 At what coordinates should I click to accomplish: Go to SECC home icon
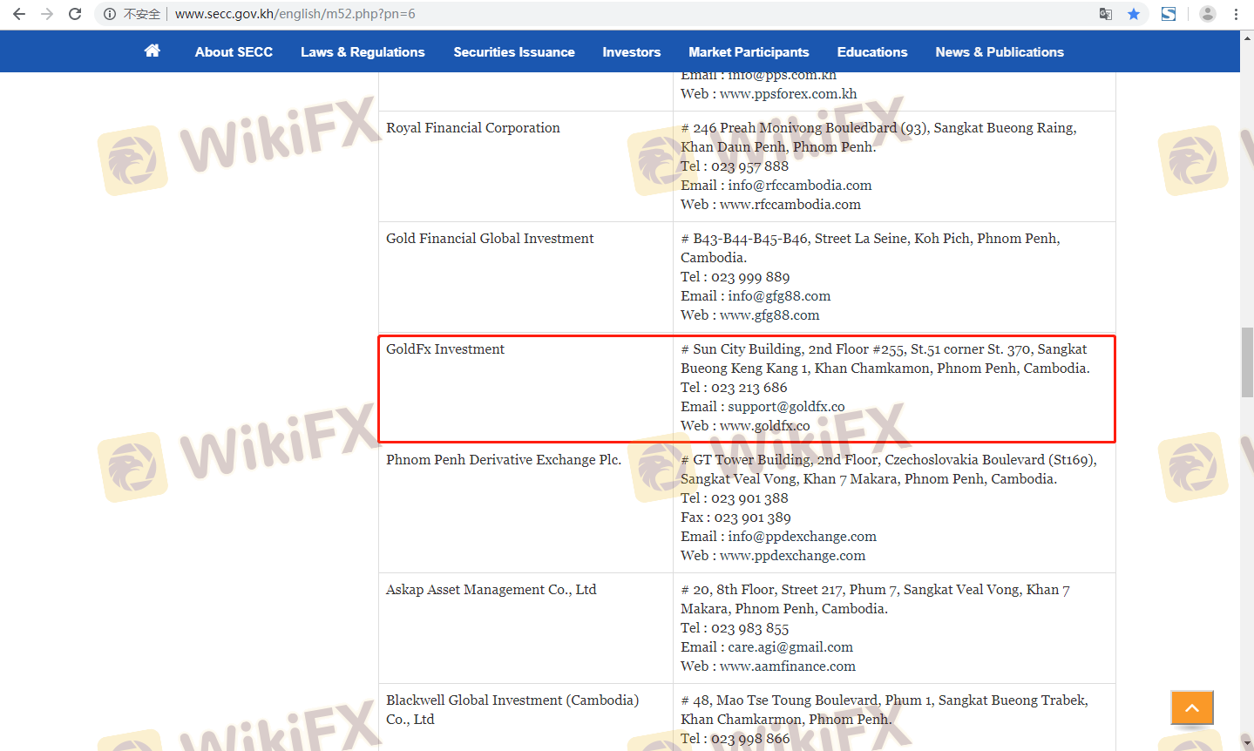coord(153,51)
